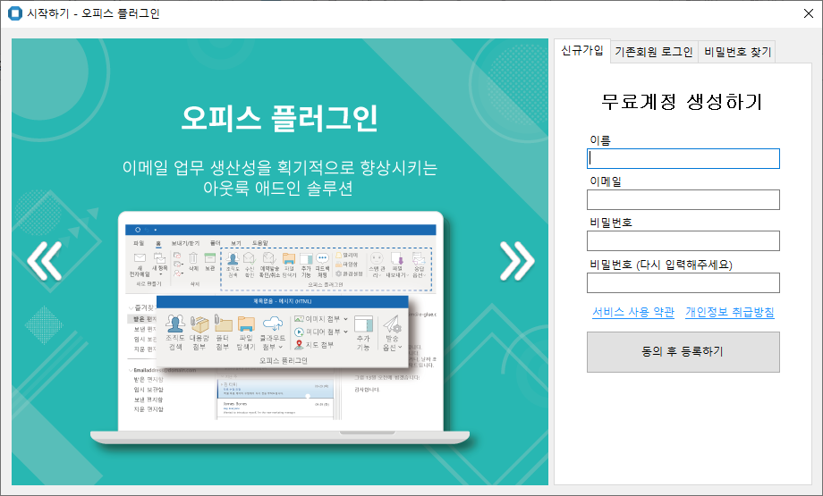Click the laptop promo image
Viewport: 823px width, 496px height.
point(280,328)
